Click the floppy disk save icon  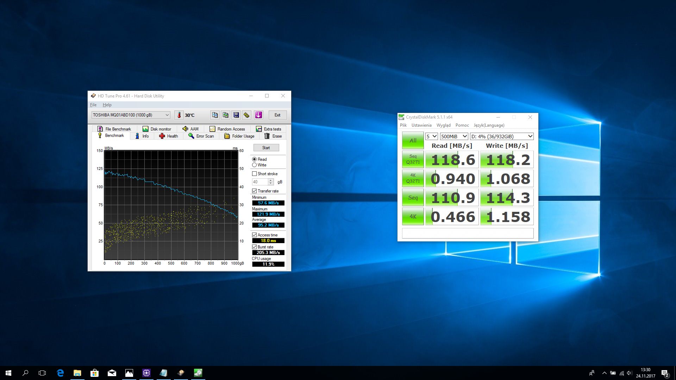[x=236, y=115]
